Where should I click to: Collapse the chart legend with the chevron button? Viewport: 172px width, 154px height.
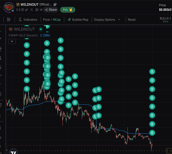(12, 41)
